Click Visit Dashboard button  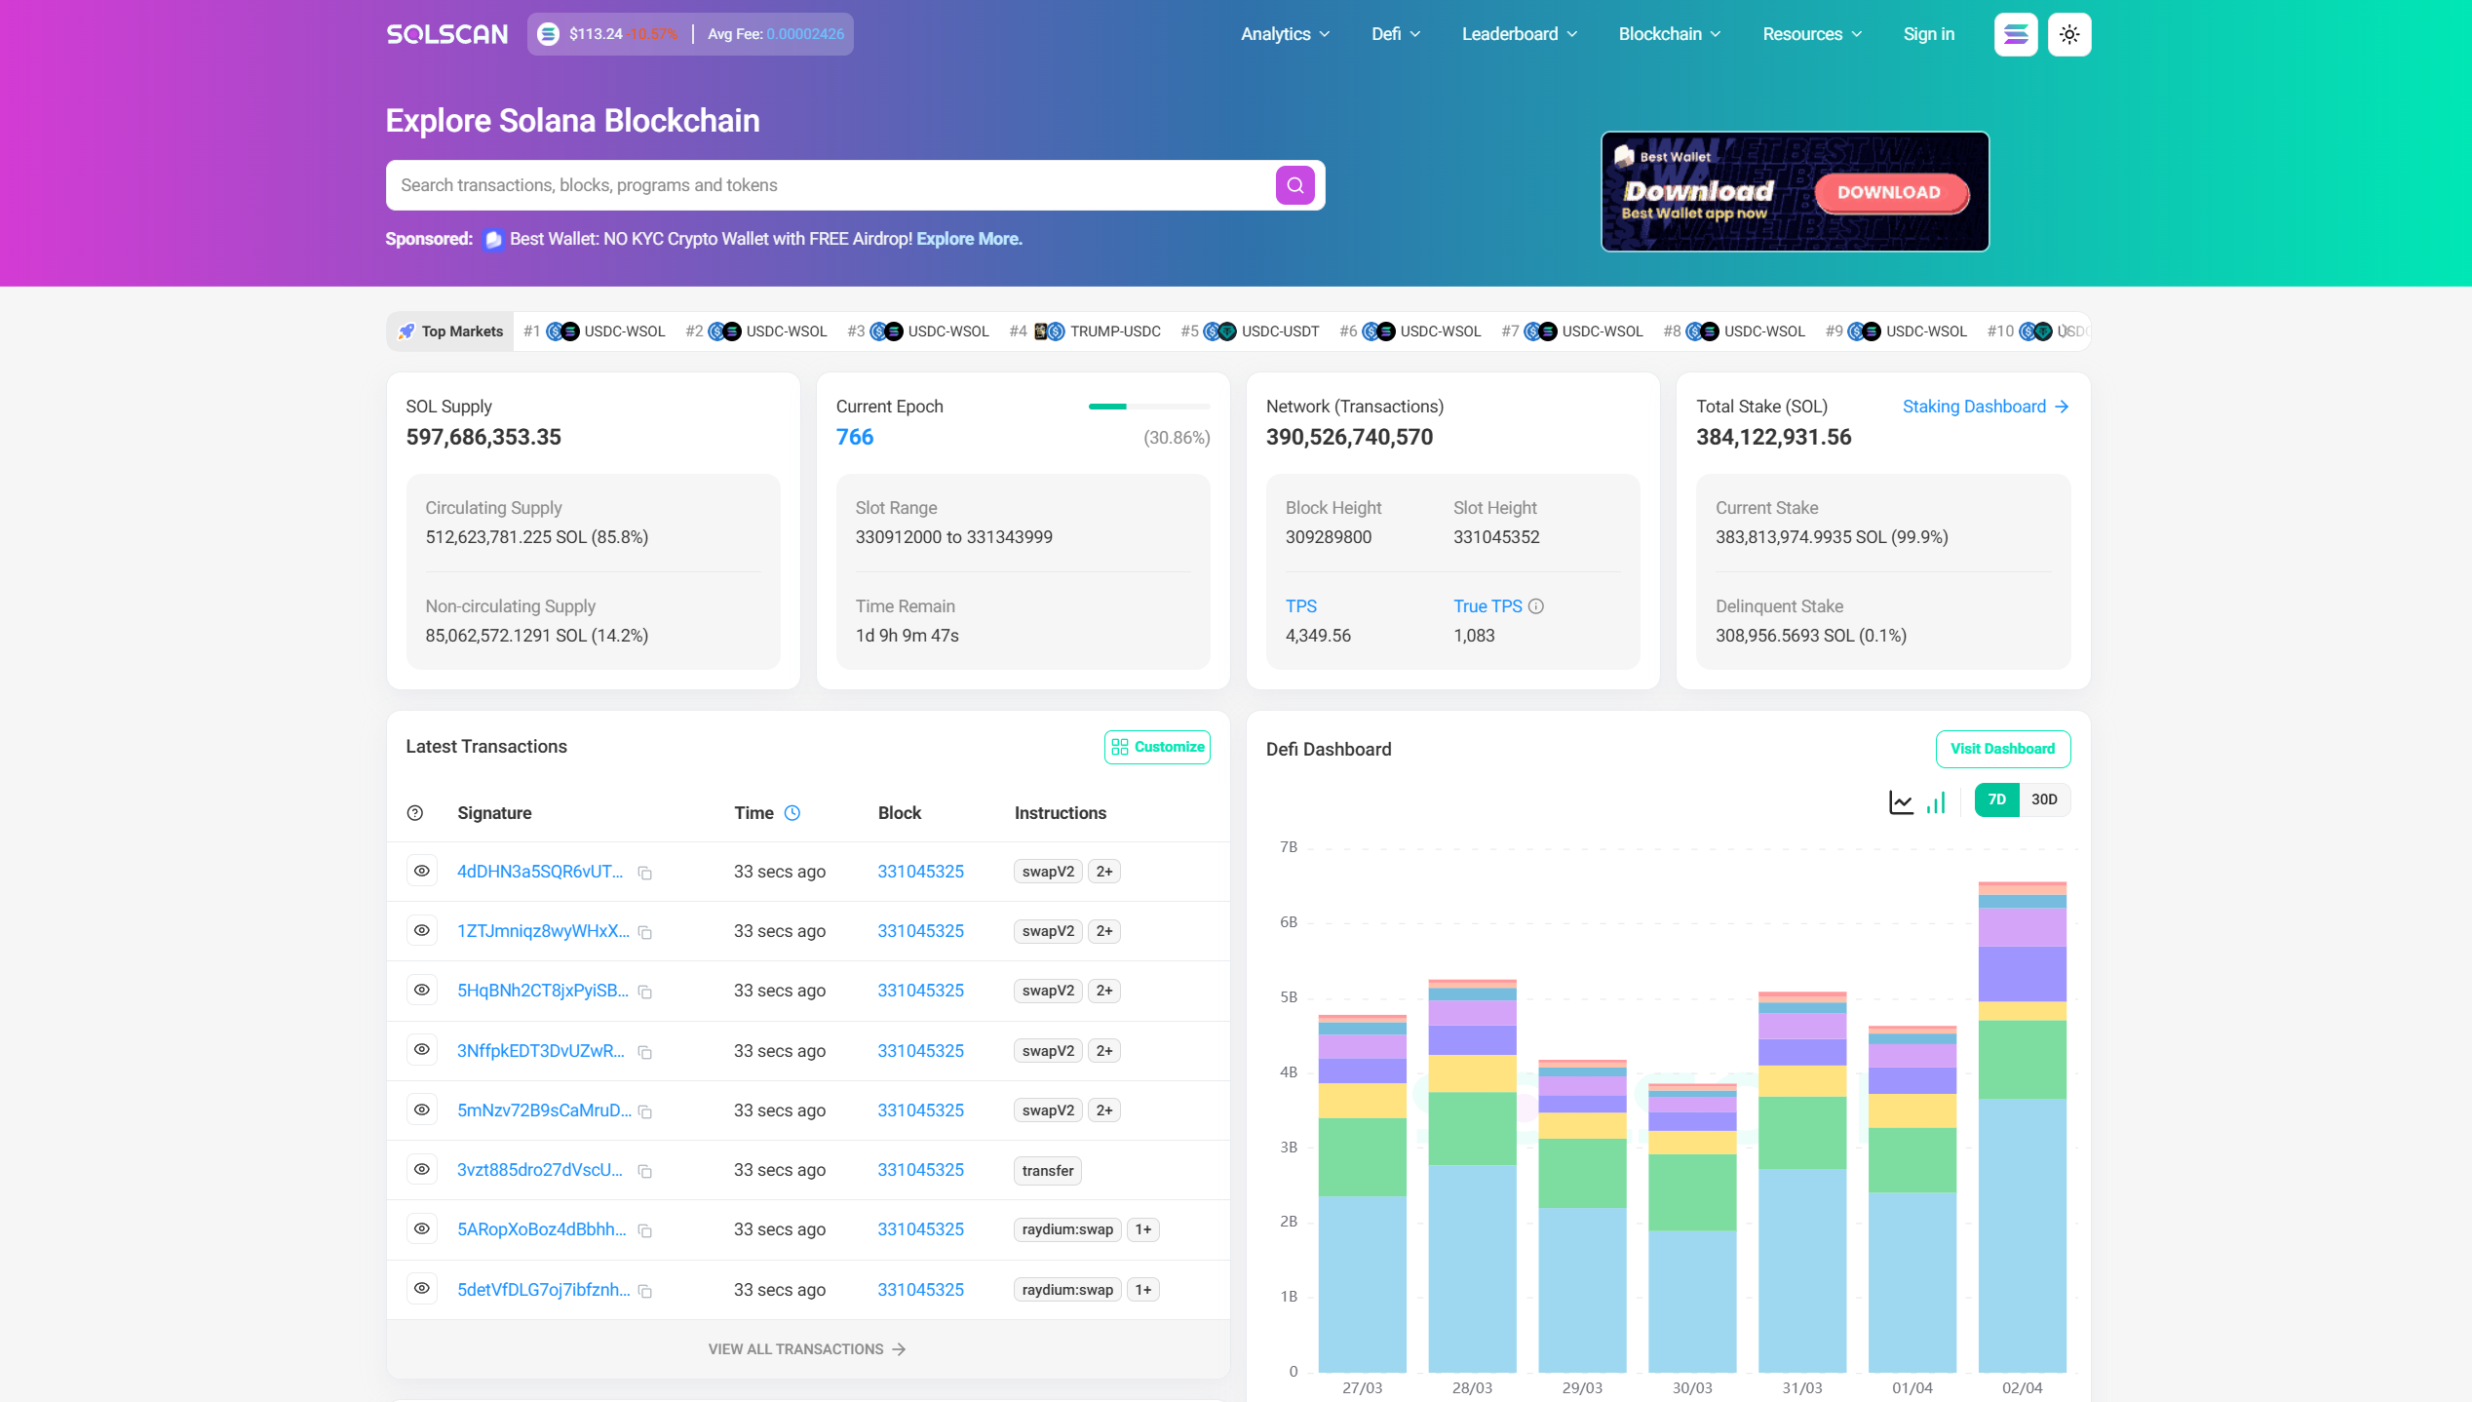pyautogui.click(x=2002, y=749)
